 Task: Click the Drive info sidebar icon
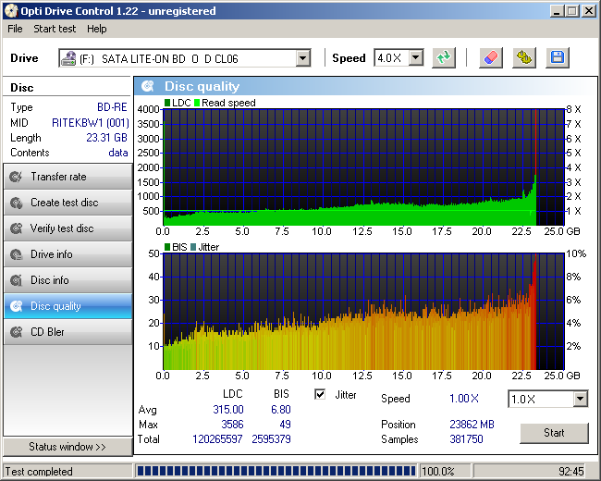(x=16, y=254)
